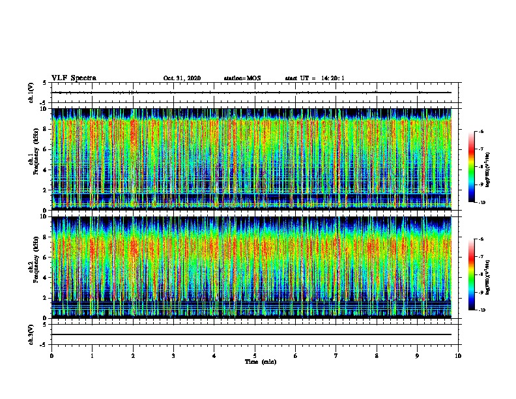Click the ch.2 spectrogram color bar
Screen dimensions: 516x399
(x=471, y=274)
